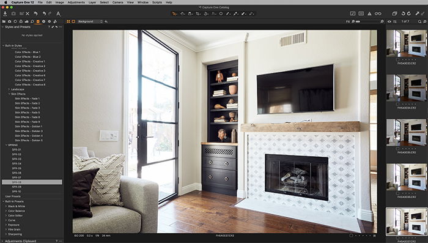Open the Color tool tab icon
This screenshot has height=243, width=428.
point(21,21)
